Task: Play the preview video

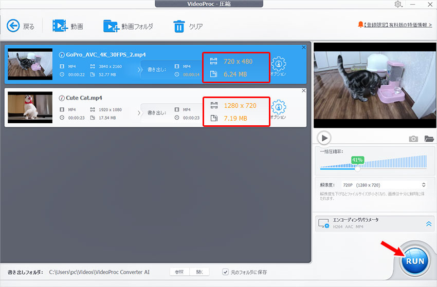Action: 324,138
